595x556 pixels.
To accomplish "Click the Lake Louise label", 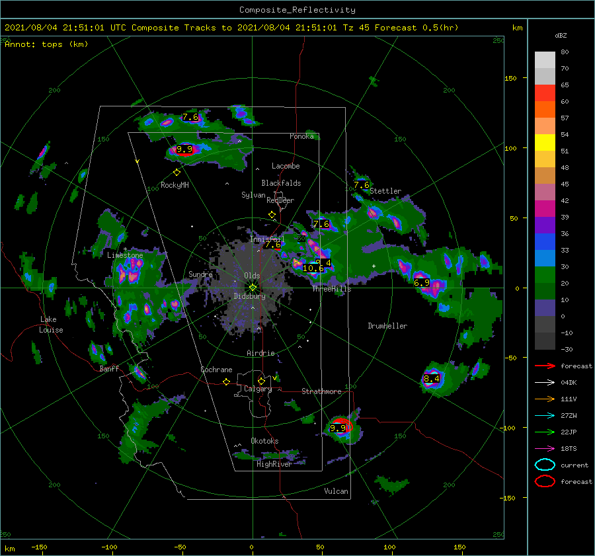I will tap(51, 325).
